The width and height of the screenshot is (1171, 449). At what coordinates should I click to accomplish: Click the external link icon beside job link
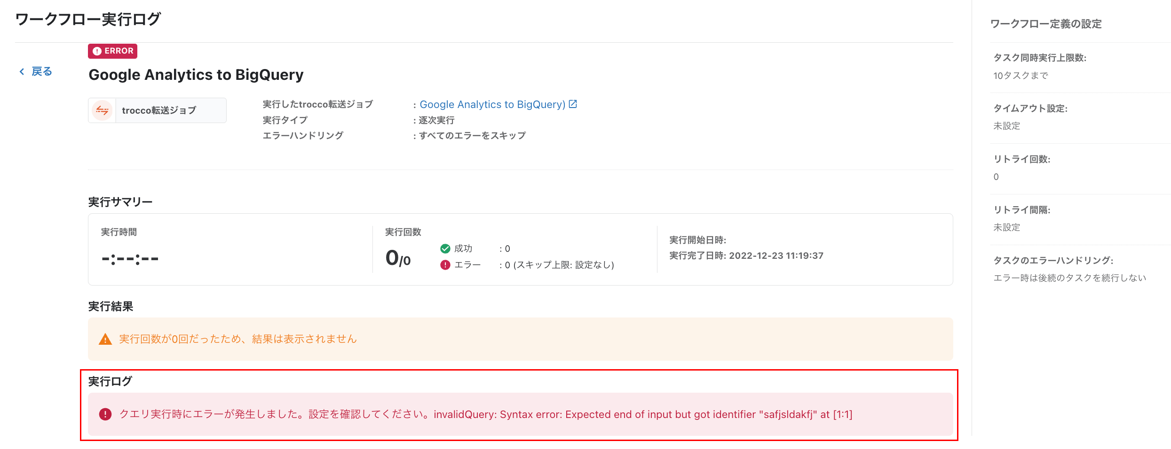point(573,104)
